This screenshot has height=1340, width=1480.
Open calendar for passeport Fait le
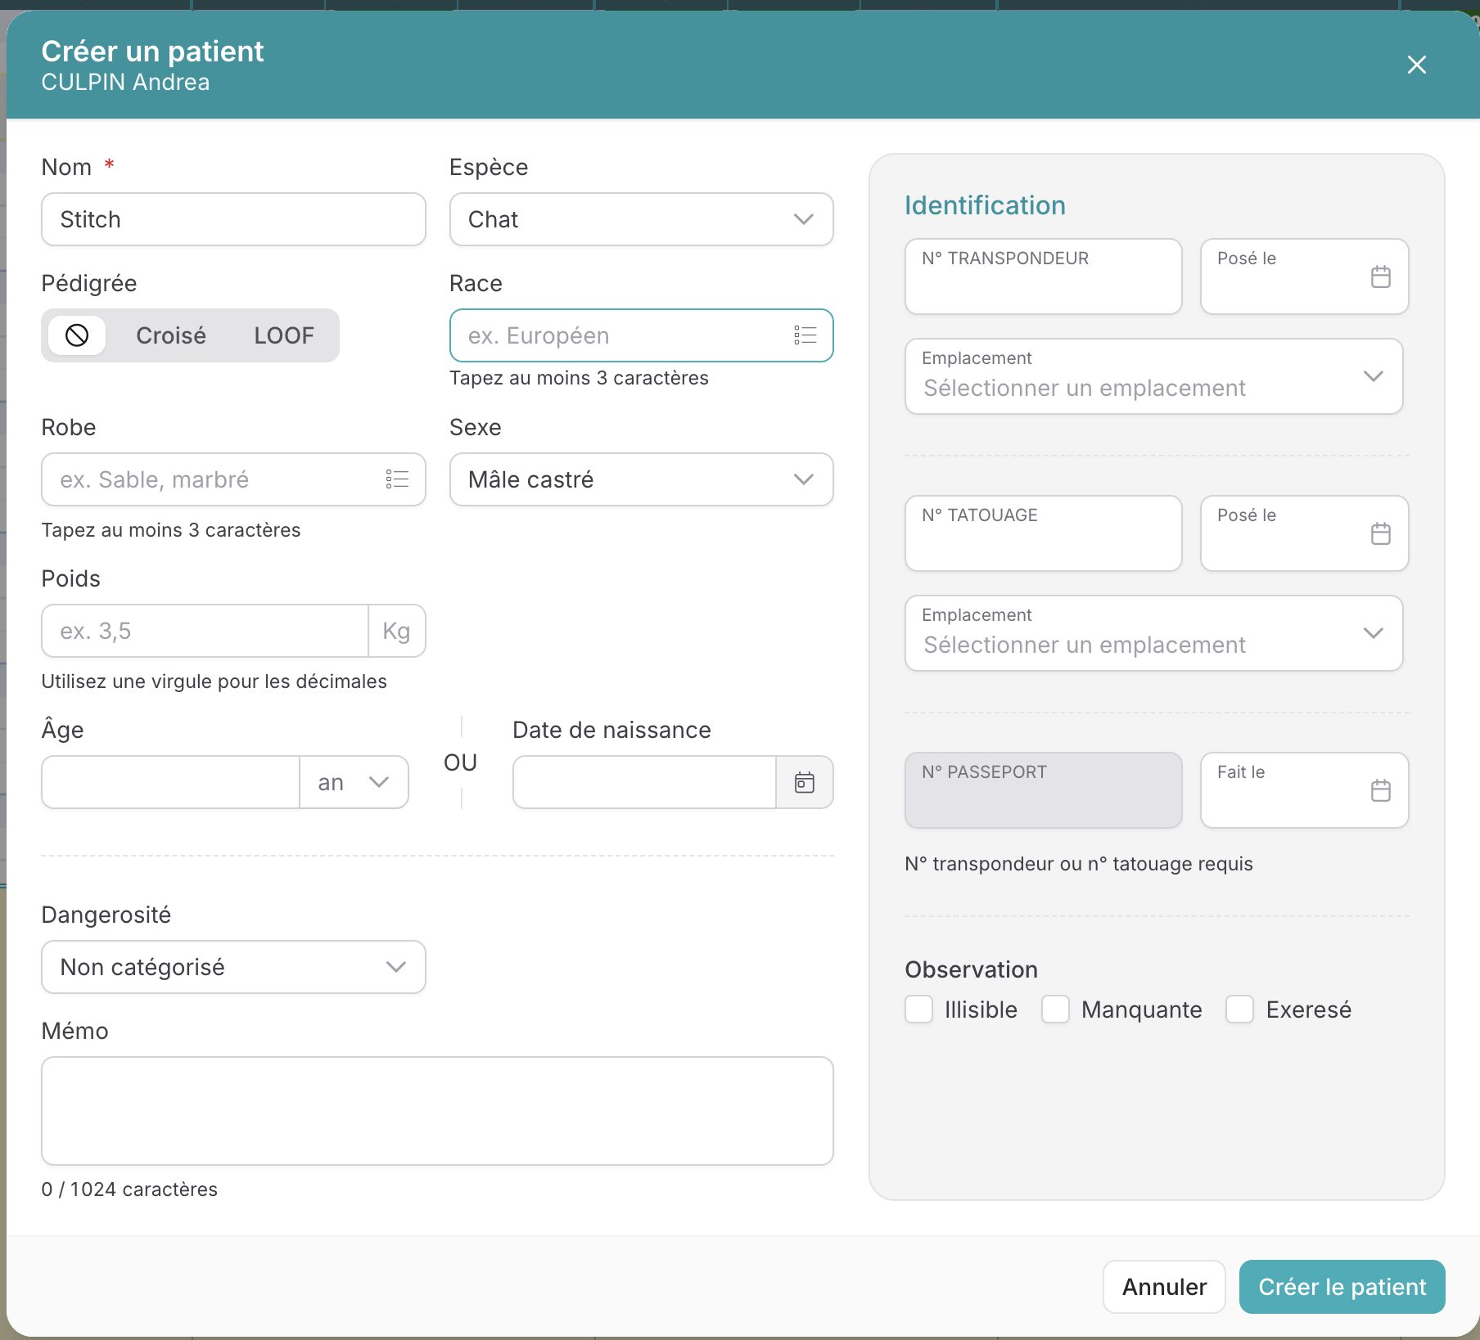pos(1380,790)
